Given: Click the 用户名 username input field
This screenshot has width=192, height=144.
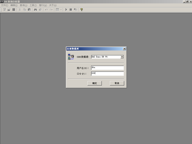Looking at the screenshot, I should (107, 68).
